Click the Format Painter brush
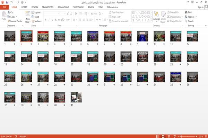 (x=15, y=21)
